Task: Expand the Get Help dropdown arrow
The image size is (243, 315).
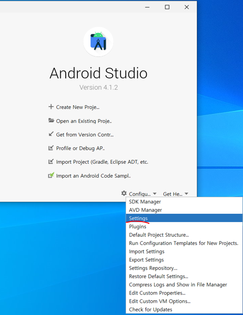Action: [x=187, y=194]
